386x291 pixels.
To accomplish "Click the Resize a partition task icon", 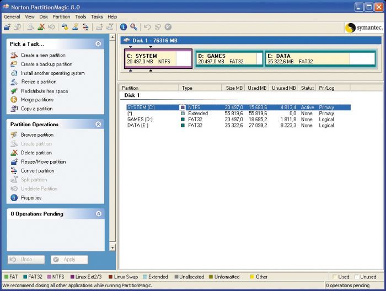I will point(14,82).
